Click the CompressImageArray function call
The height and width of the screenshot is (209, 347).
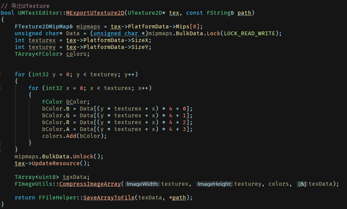90,184
